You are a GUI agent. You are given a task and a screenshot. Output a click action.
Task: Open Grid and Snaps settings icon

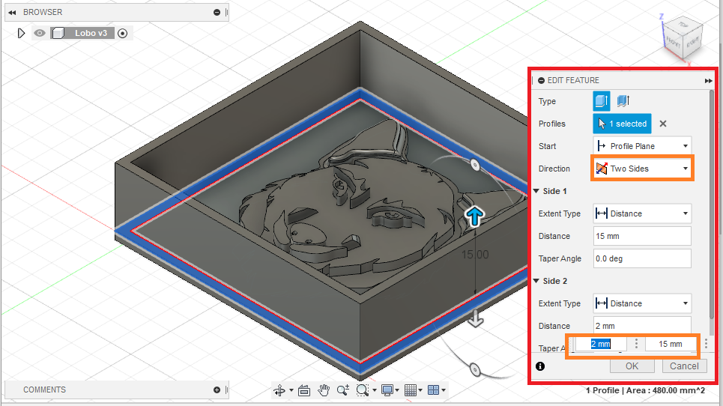411,390
